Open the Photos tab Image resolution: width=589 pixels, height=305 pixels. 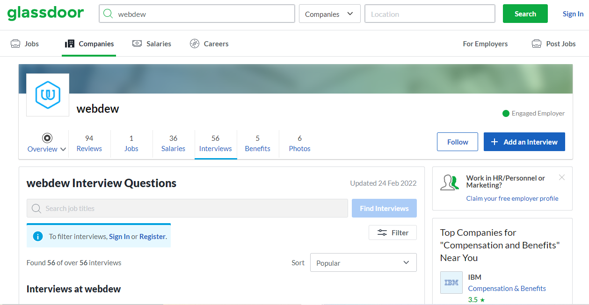[x=299, y=143]
